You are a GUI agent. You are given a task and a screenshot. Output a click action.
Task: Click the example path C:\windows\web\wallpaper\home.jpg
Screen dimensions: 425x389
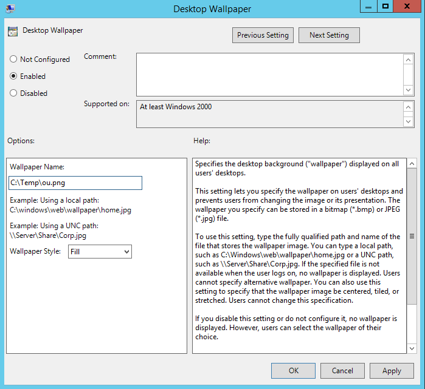71,210
